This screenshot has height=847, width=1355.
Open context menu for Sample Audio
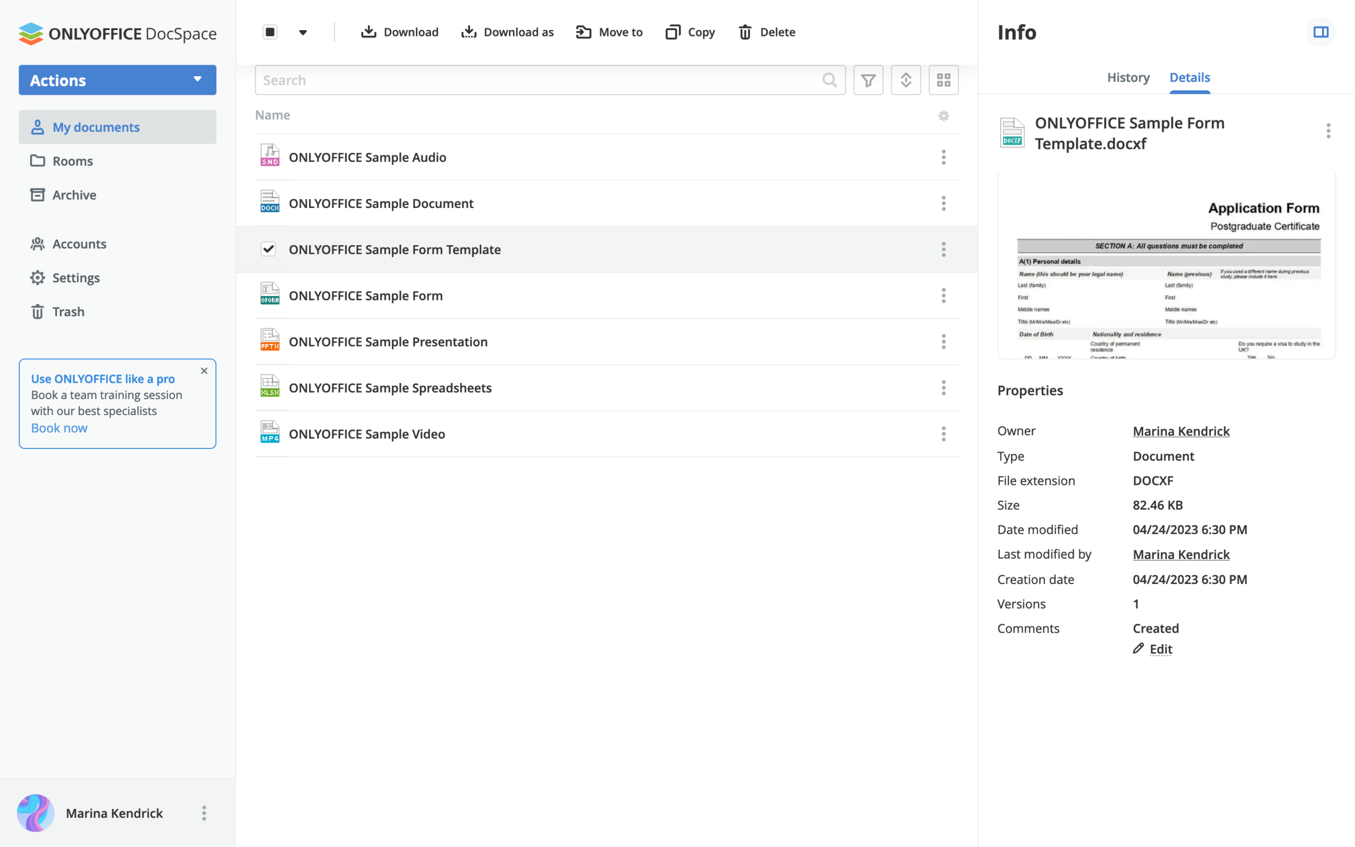[943, 157]
